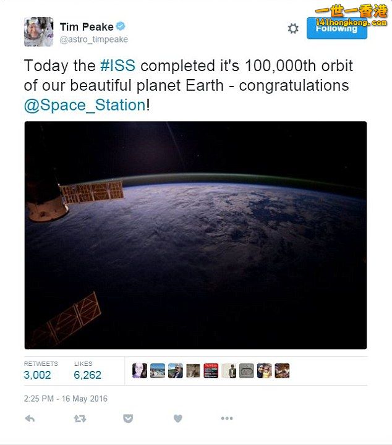Screen dimensions: 392x445
Task: Open the gear settings dropdown
Action: [x=293, y=28]
